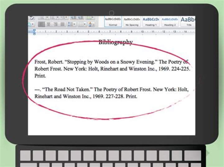
Task: Choose the No Spacing style
Action: (132, 21)
